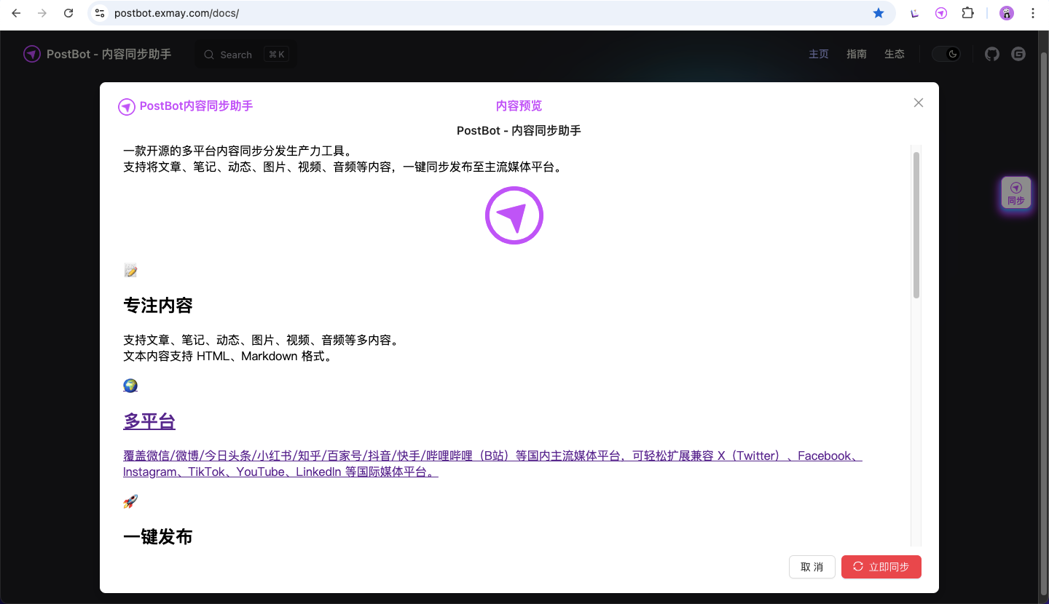
Task: Open 指南 in the navigation
Action: 857,54
